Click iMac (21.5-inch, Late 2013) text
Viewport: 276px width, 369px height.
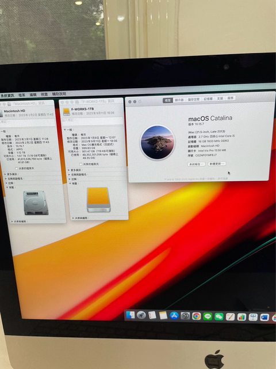click(207, 131)
